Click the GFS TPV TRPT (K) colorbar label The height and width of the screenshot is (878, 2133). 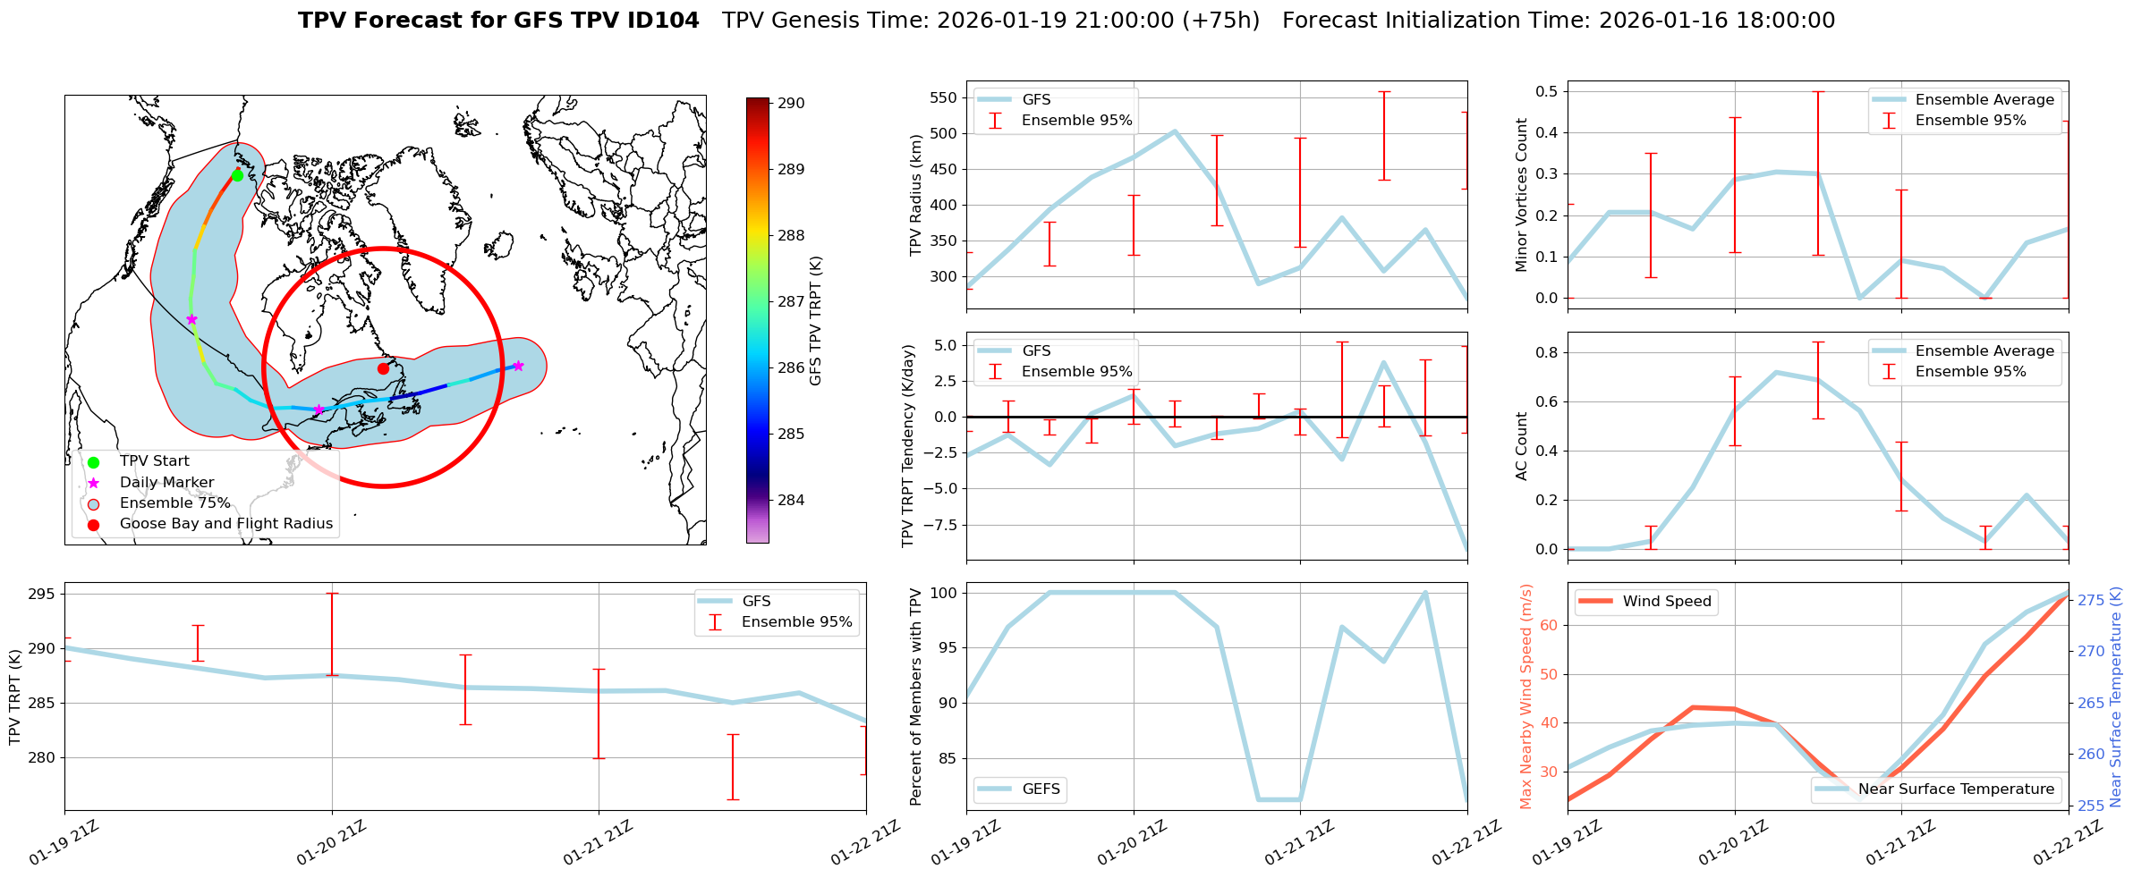pyautogui.click(x=815, y=321)
